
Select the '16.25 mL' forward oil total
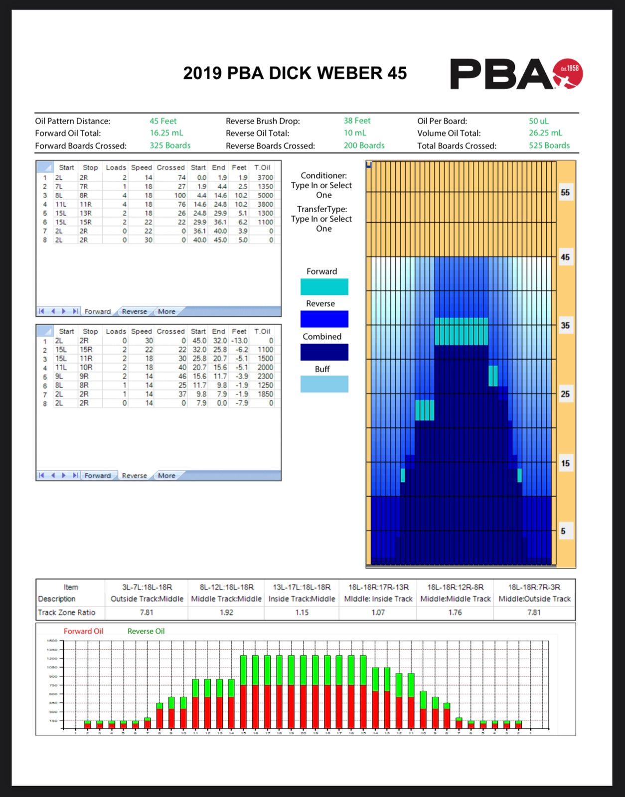pos(166,133)
